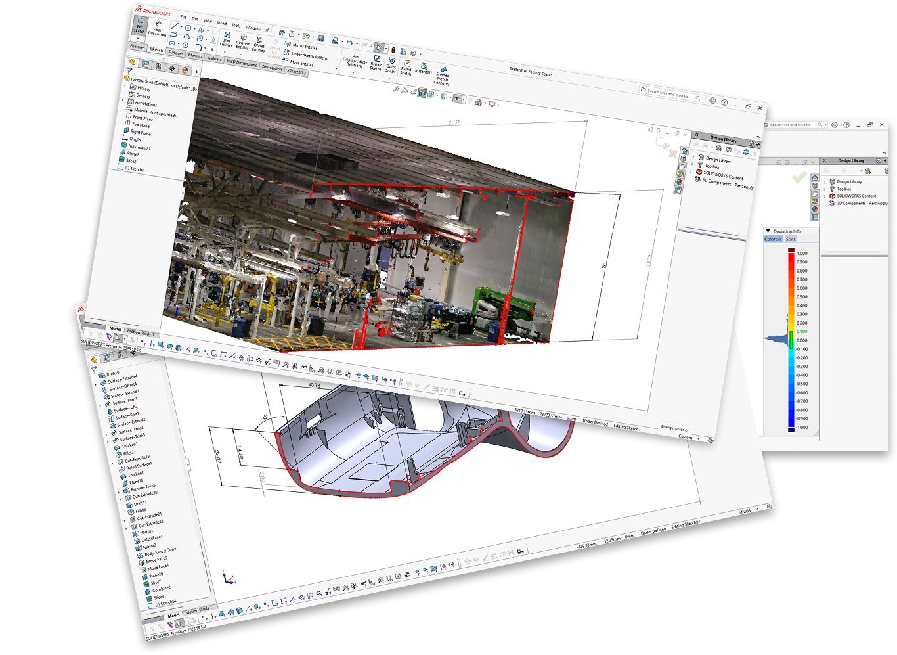Switch to the Evaluate tab
The width and height of the screenshot is (897, 655).
215,58
